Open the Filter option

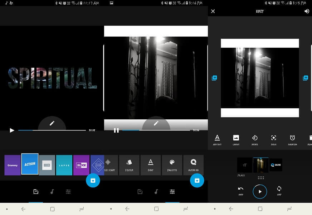click(129, 165)
